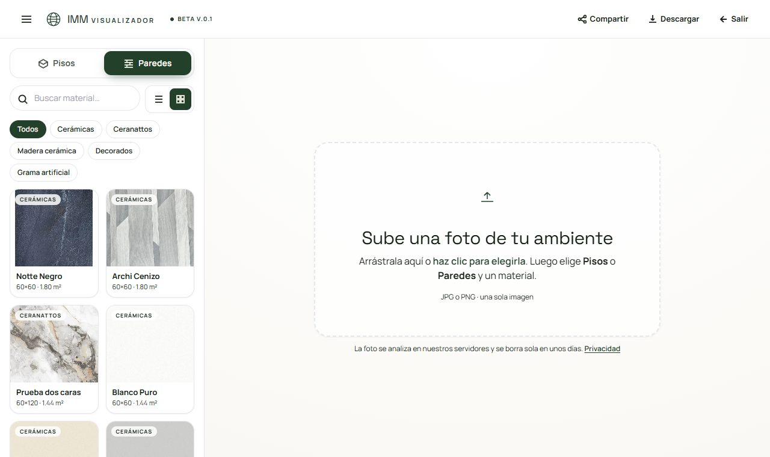
Task: Filter by Madera cerámica
Action: click(47, 151)
